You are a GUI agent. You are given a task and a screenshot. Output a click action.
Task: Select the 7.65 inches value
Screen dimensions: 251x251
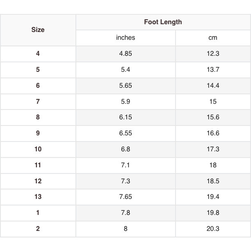tap(125, 197)
